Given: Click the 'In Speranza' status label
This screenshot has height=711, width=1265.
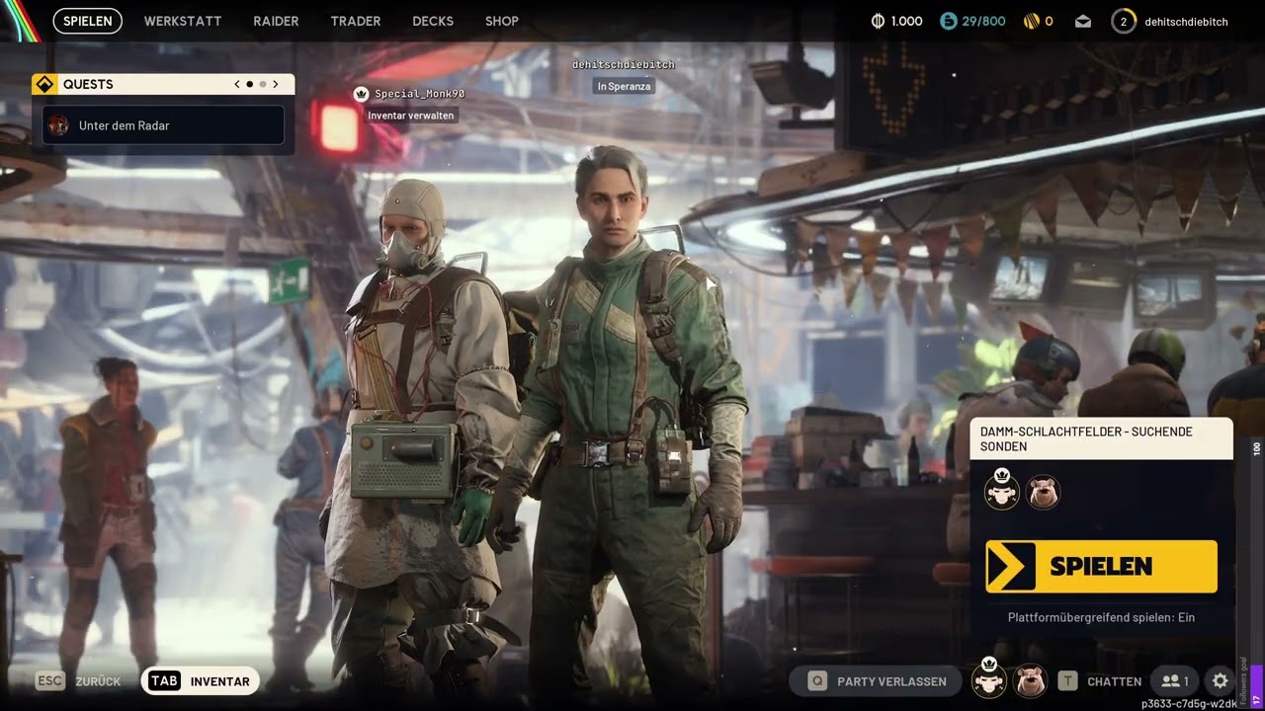Looking at the screenshot, I should tap(624, 86).
